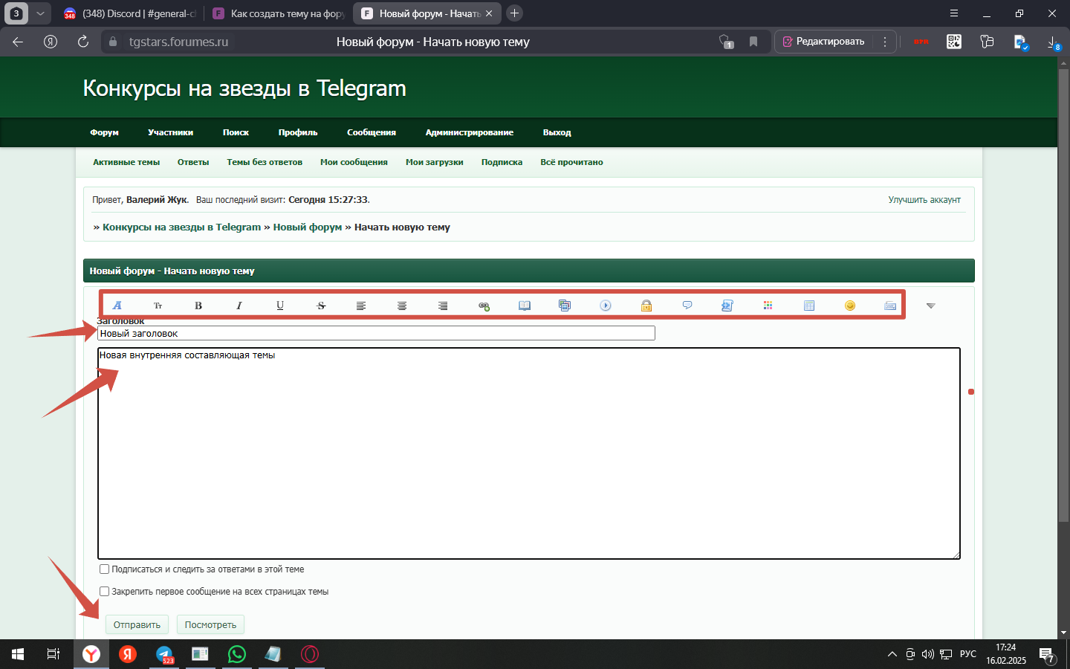Insert a hyperlink with the chain icon
1070x669 pixels.
484,306
